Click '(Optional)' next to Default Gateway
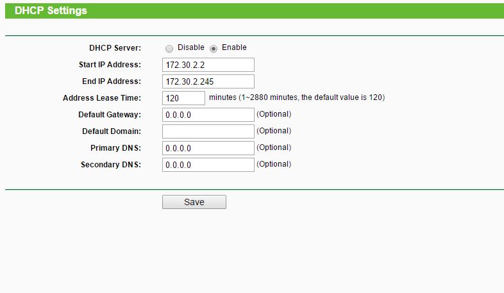504x293 pixels. tap(274, 114)
